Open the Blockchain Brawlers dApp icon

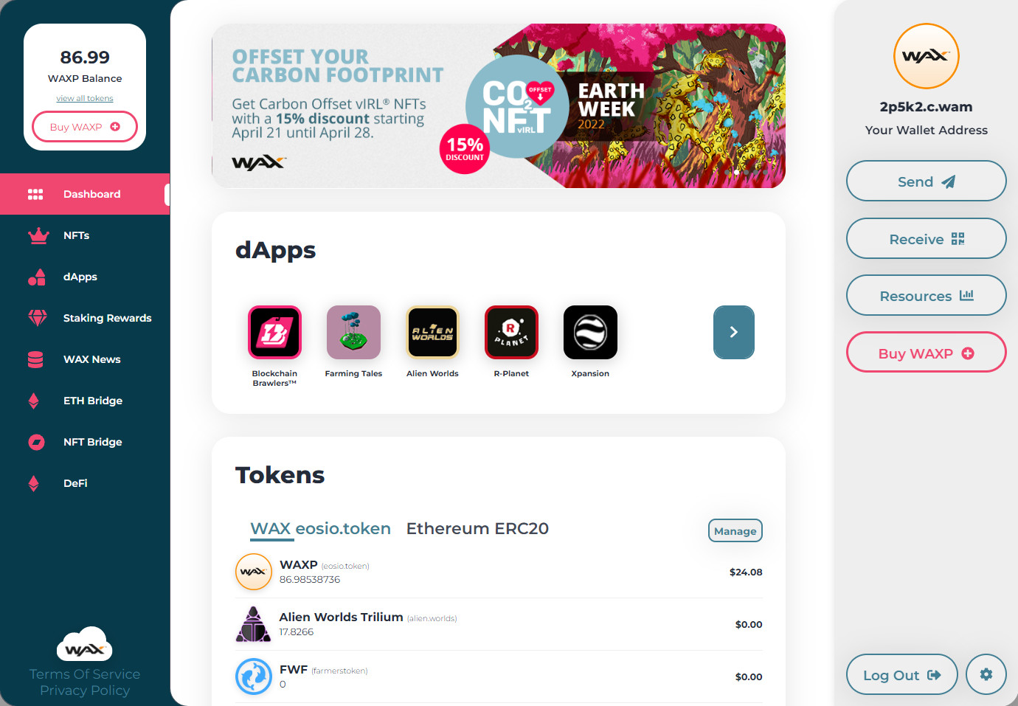(x=274, y=332)
